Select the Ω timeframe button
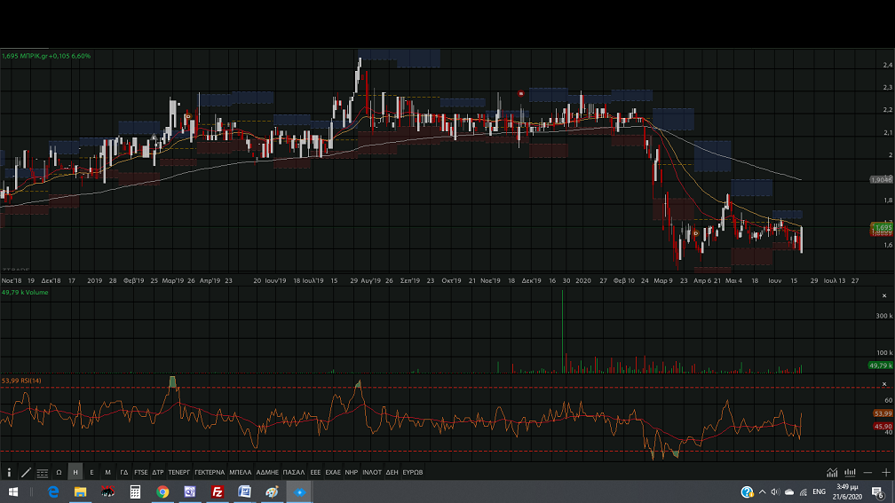 click(x=59, y=473)
